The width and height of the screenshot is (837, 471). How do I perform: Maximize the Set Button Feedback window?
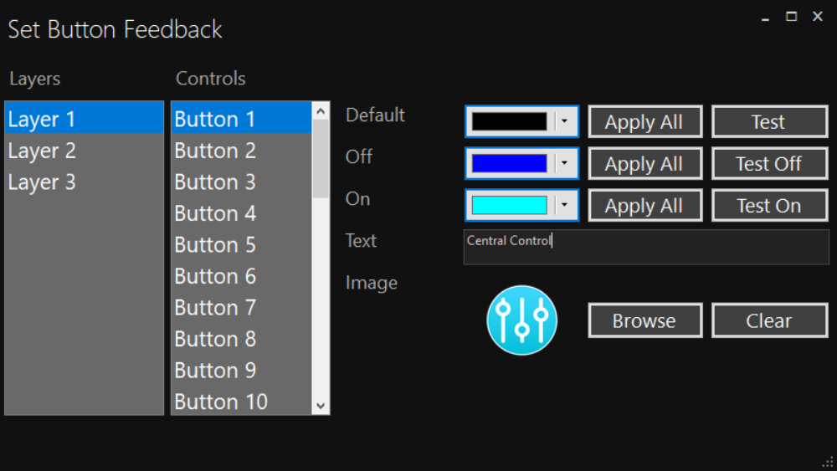pos(791,17)
